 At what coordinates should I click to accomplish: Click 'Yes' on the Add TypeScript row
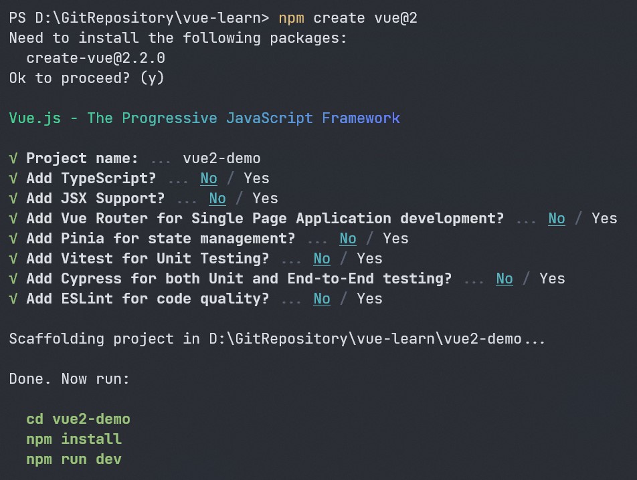tap(256, 178)
